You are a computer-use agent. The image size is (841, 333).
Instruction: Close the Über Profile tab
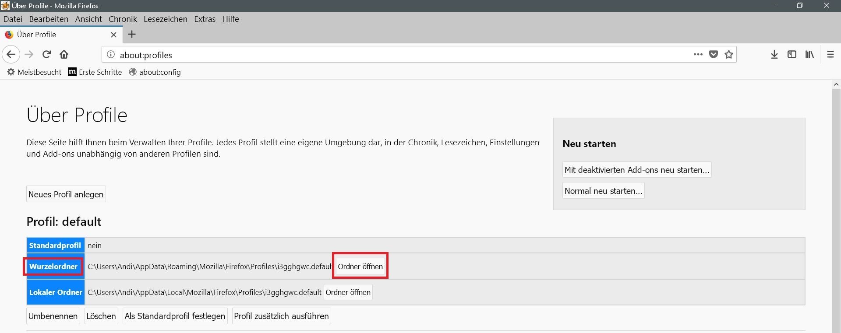click(x=114, y=35)
